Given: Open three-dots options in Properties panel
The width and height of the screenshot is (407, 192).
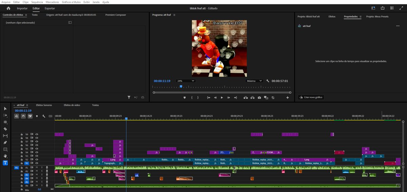Looking at the screenshot, I should (398, 26).
